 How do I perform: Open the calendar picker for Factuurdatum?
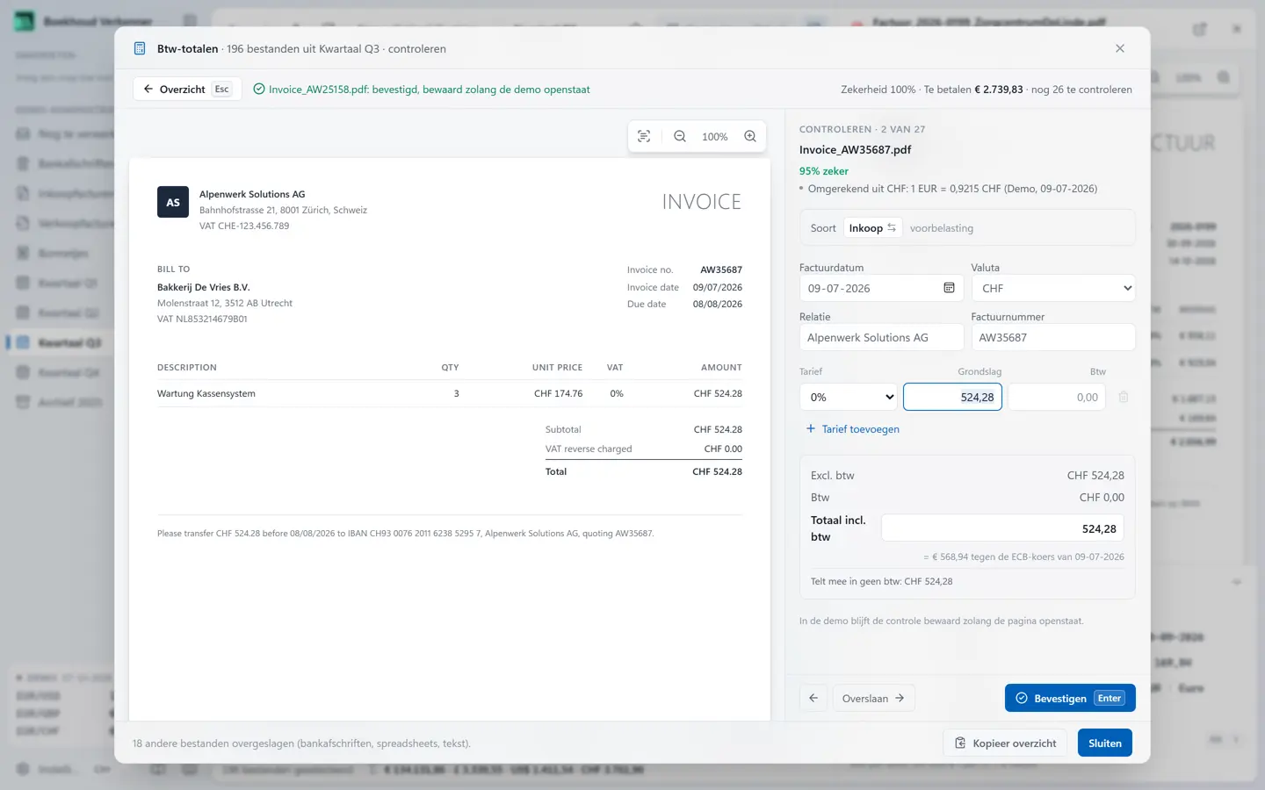pos(949,288)
